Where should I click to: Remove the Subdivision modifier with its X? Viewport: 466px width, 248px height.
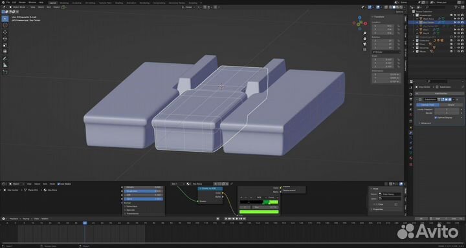pyautogui.click(x=457, y=99)
